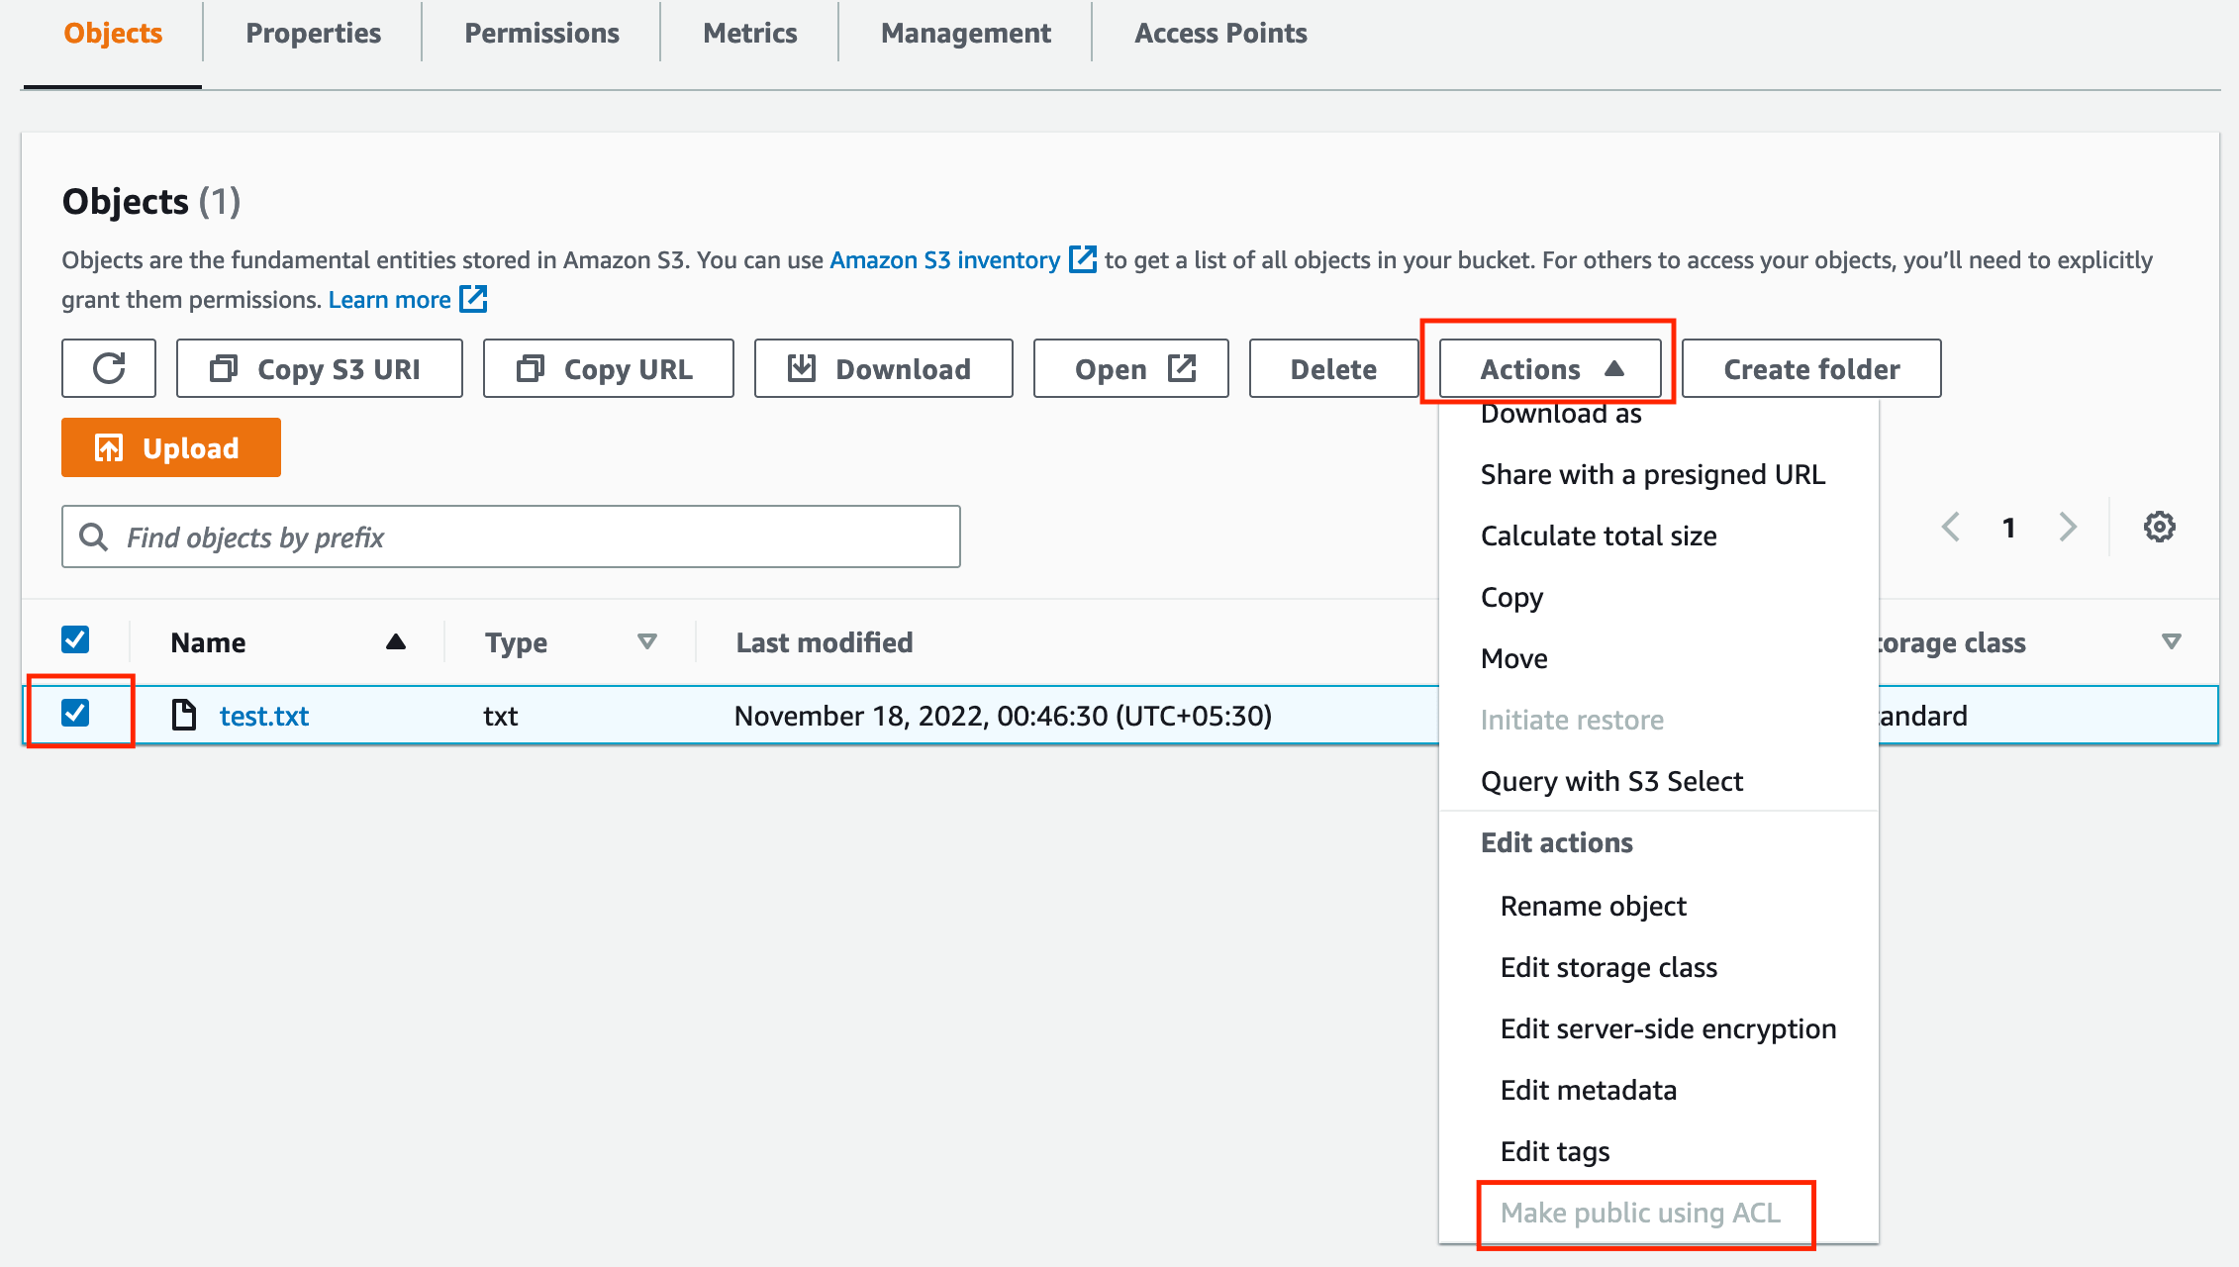Uncheck the test.txt row checkbox
The width and height of the screenshot is (2239, 1267).
(75, 713)
